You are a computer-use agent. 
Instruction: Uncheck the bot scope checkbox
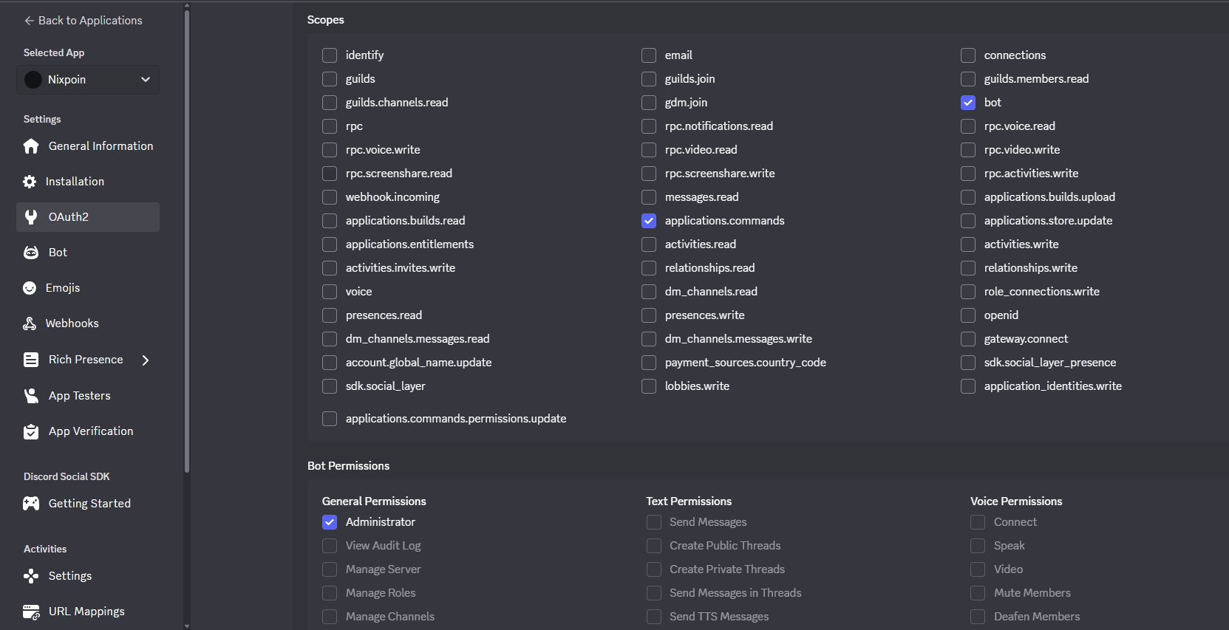click(x=968, y=103)
